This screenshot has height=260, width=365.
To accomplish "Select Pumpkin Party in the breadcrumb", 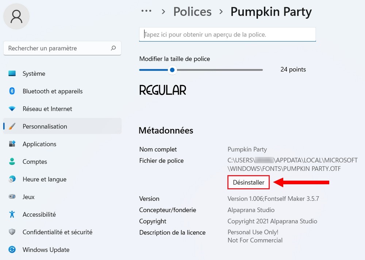I will 271,12.
